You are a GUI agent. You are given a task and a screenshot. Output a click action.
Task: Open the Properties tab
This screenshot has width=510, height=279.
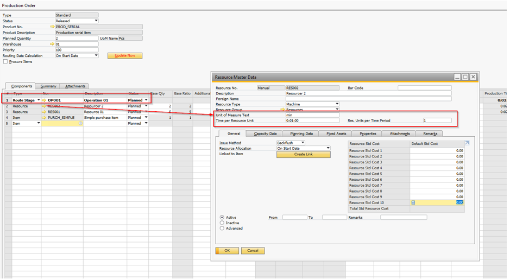tap(368, 134)
